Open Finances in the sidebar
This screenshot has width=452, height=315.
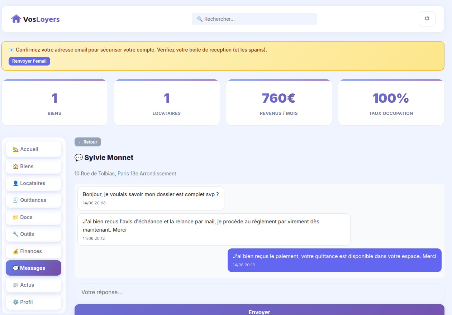(x=33, y=251)
